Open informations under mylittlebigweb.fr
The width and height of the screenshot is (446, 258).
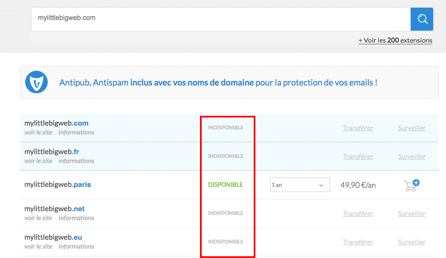(76, 161)
